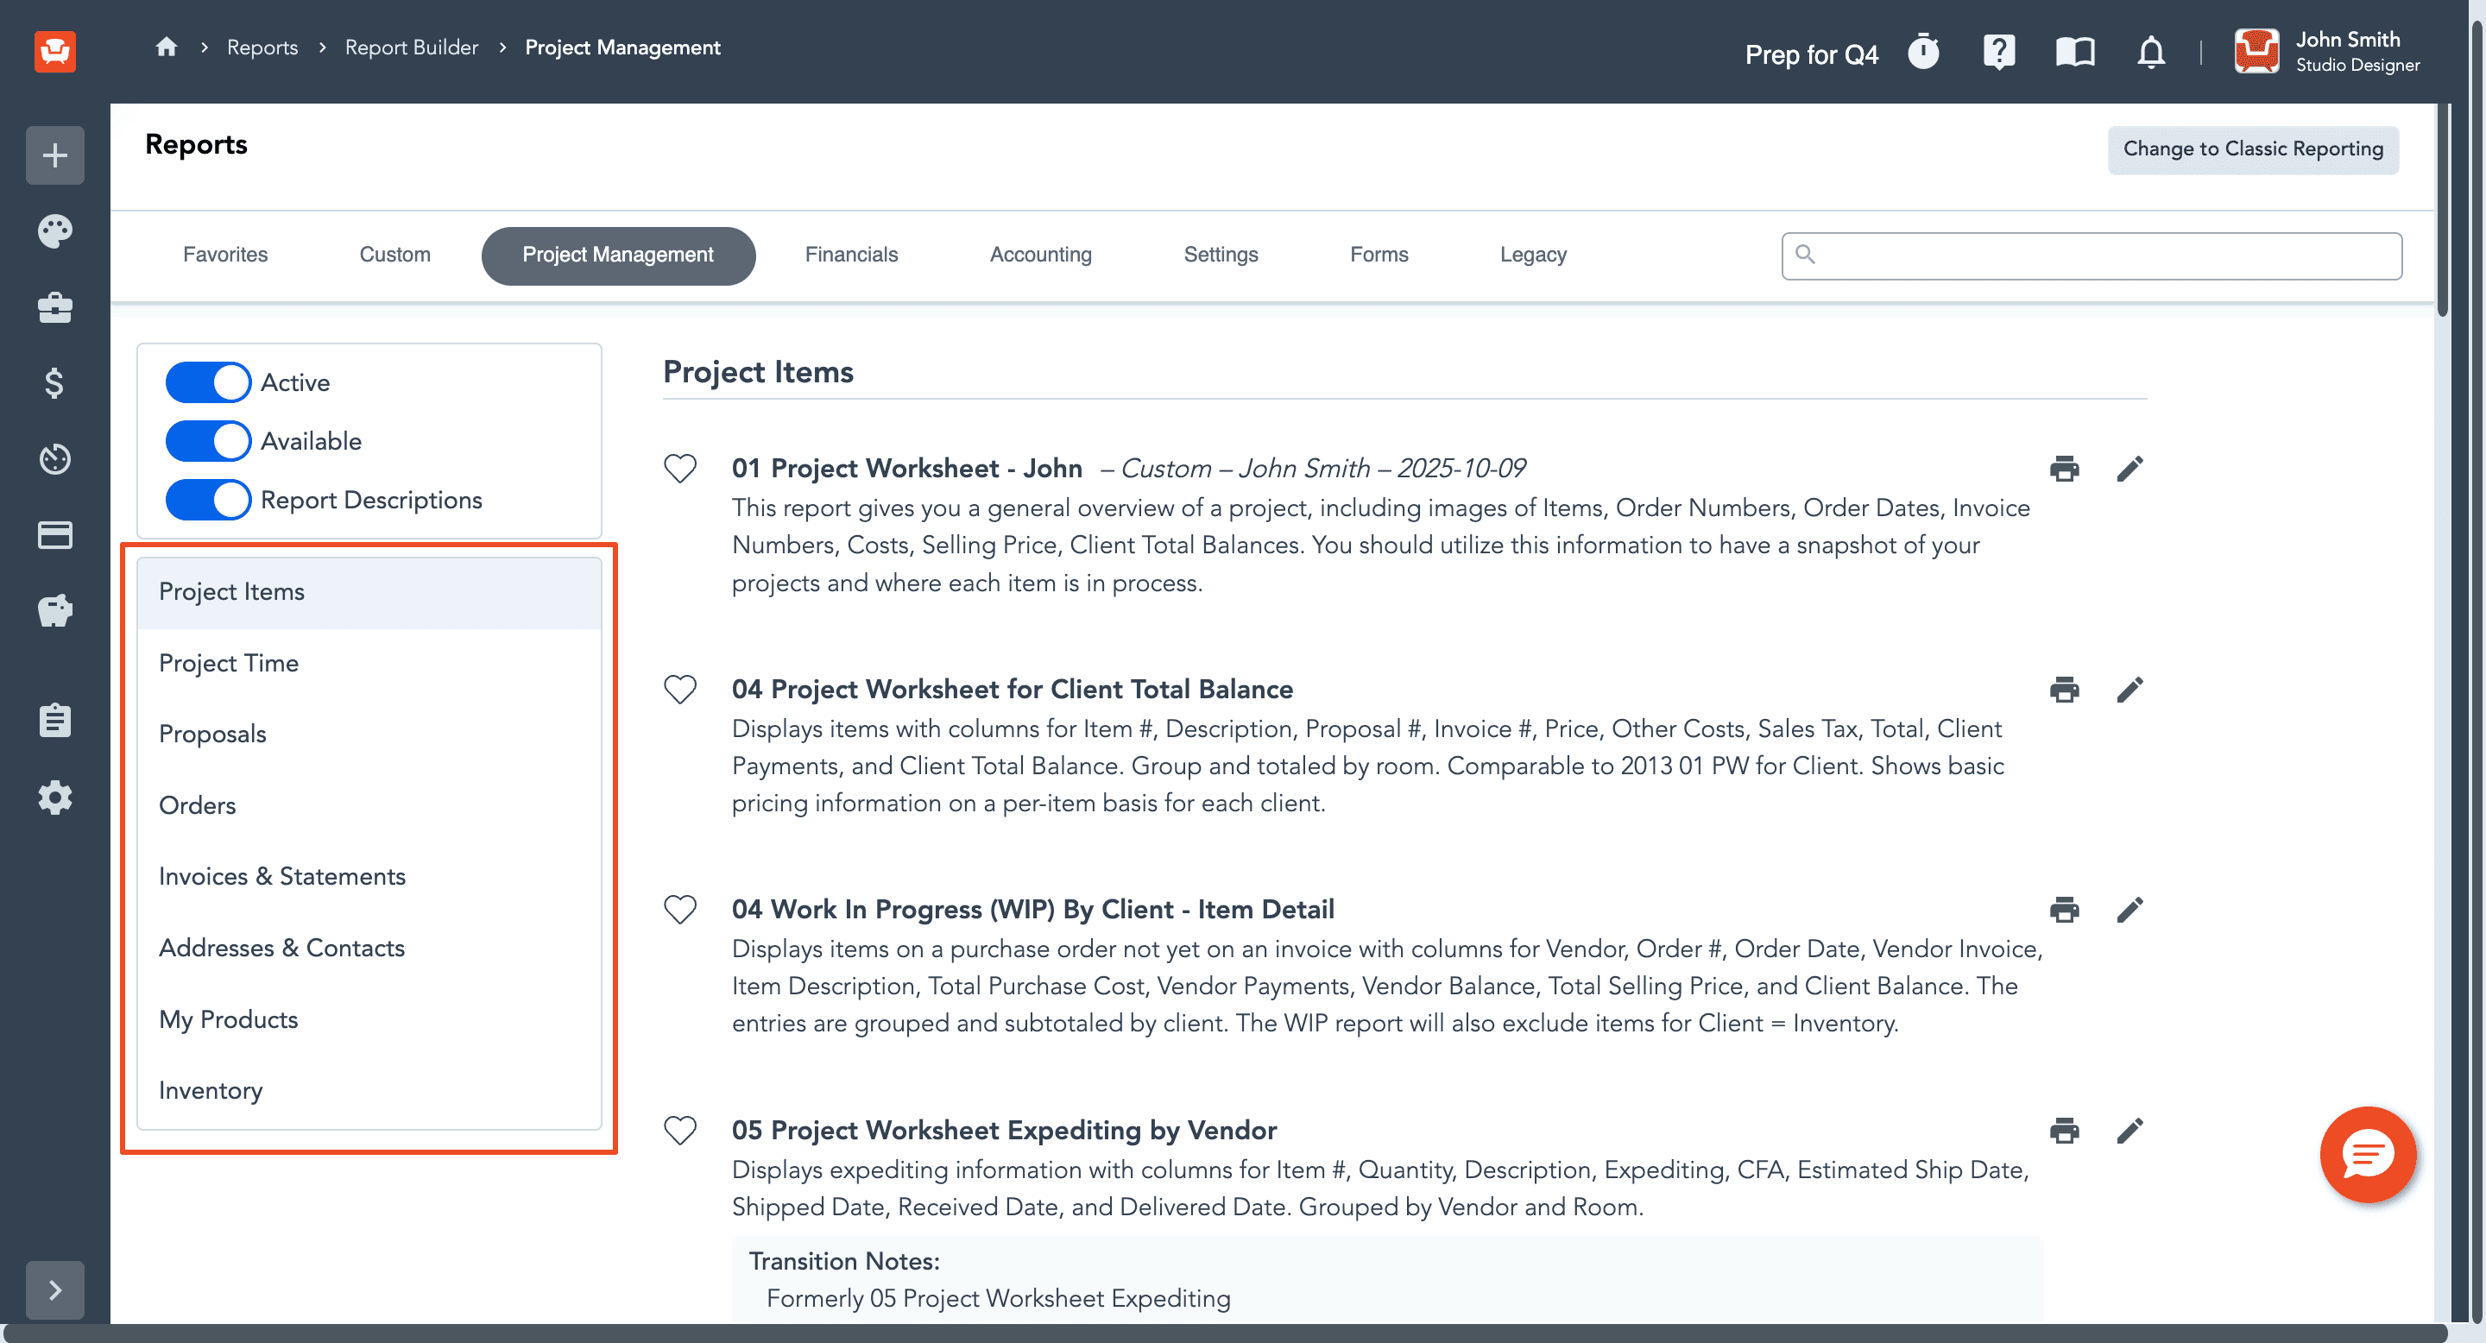Click the Prep for Q4 header text
Viewport: 2486px width, 1343px height.
pyautogui.click(x=1812, y=54)
